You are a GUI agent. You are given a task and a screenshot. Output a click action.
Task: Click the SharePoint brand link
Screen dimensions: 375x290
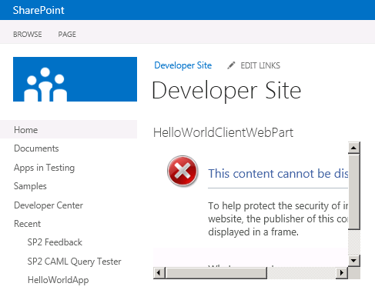point(39,10)
